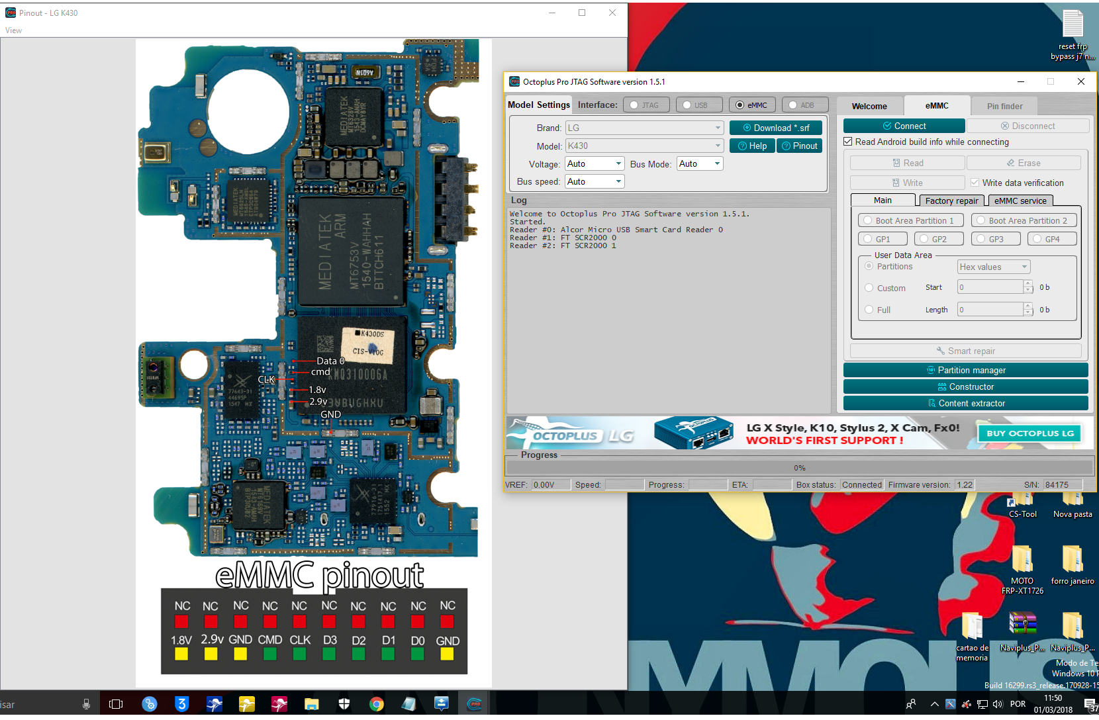Open the Bus speed dropdown
This screenshot has width=1099, height=720.
[x=595, y=181]
